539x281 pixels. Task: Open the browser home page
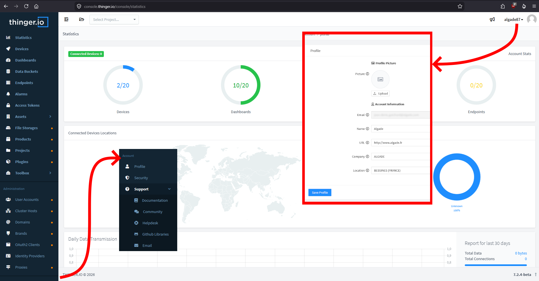[x=36, y=6]
